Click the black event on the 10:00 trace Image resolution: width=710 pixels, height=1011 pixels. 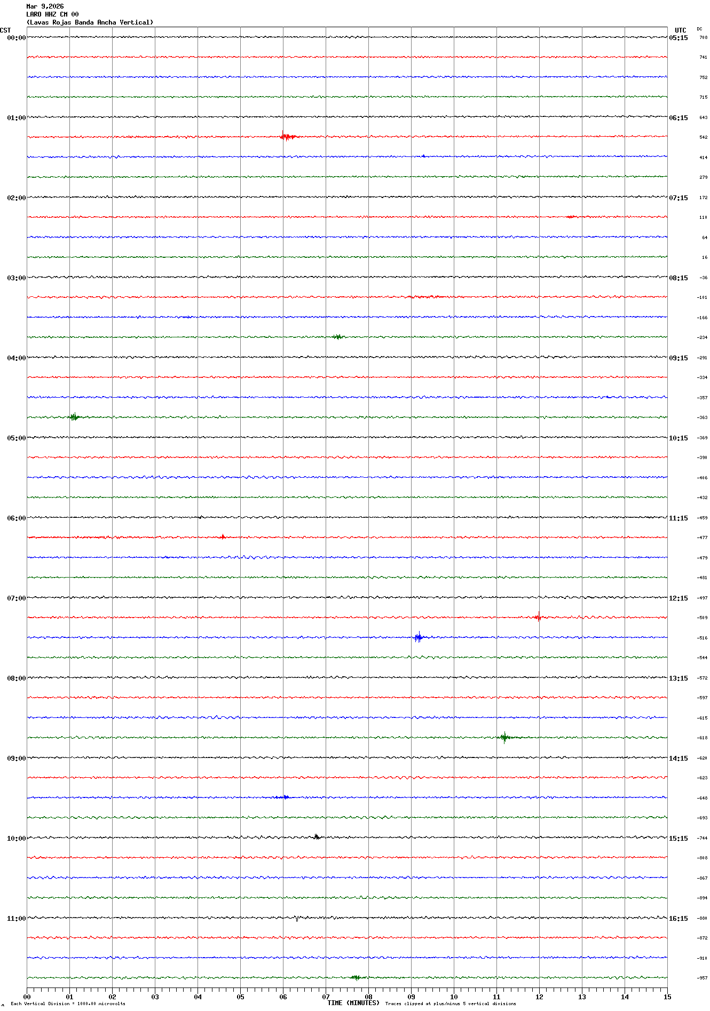(317, 837)
